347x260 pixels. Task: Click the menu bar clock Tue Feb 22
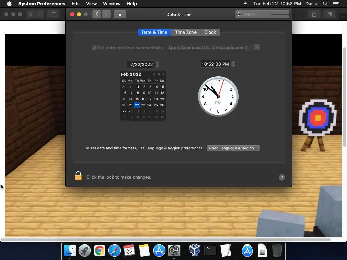(277, 4)
